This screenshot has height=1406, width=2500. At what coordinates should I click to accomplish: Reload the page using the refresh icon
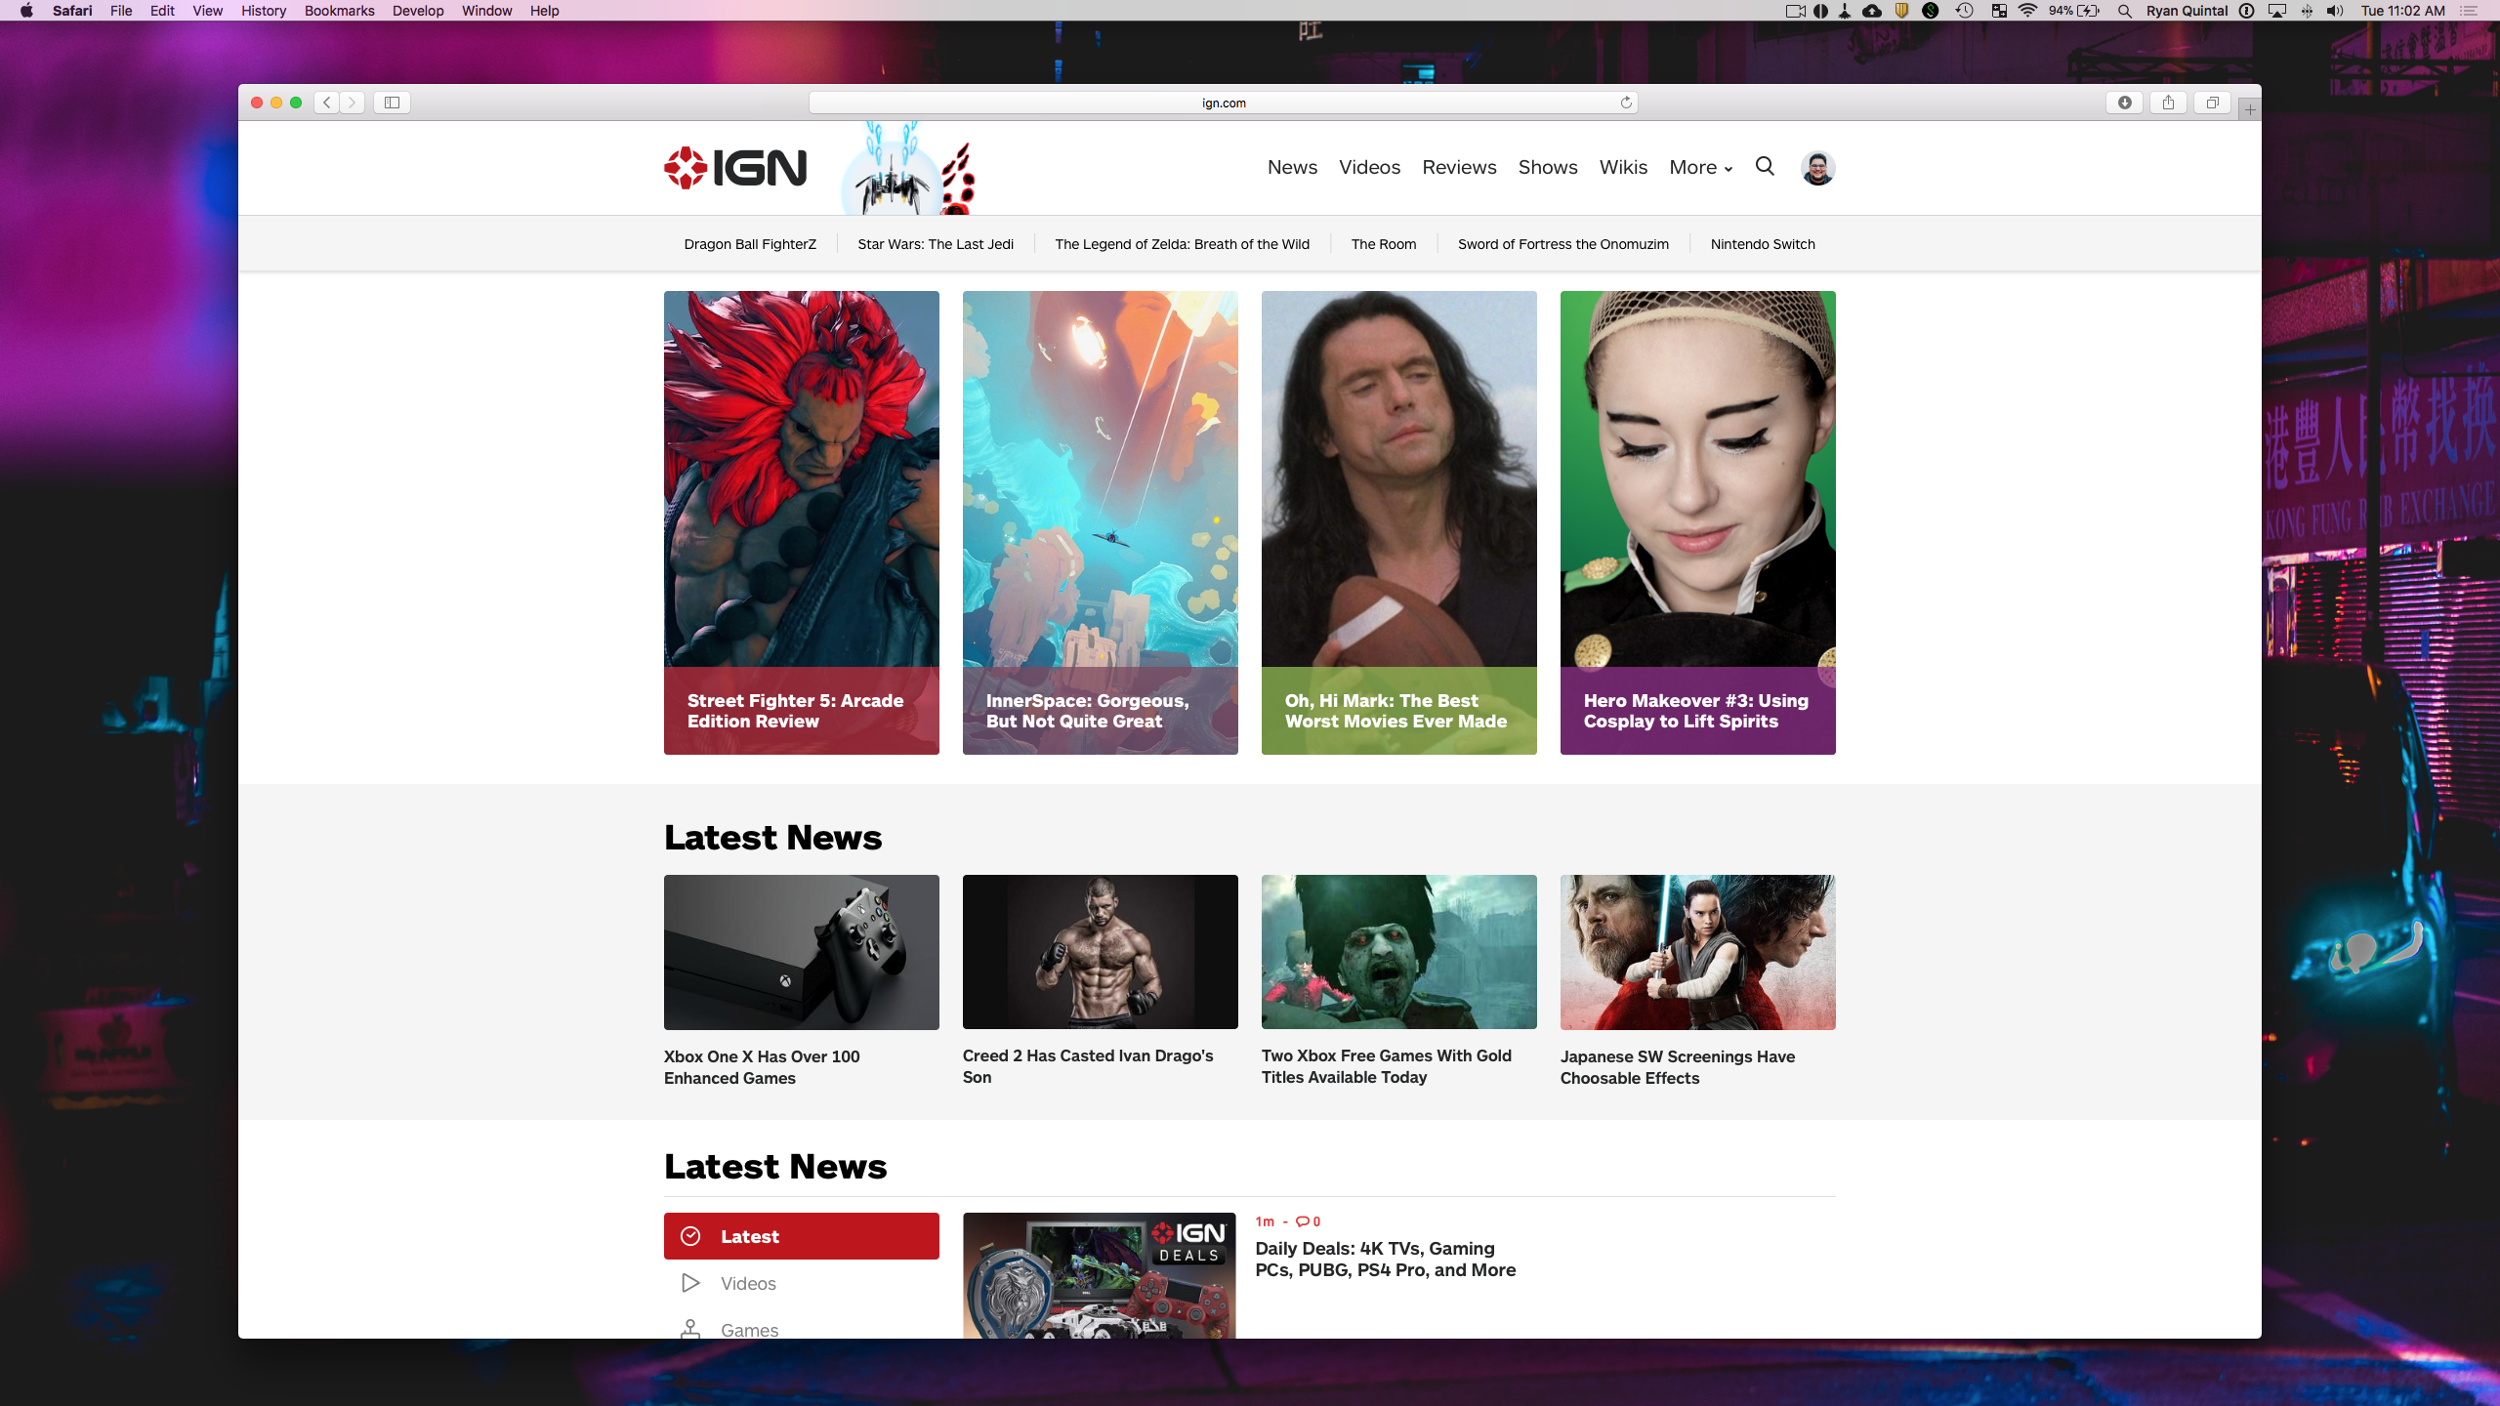click(1624, 102)
